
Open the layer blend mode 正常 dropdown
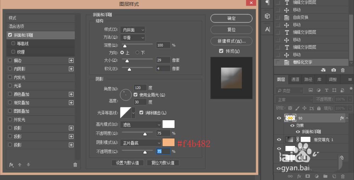click(x=294, y=99)
